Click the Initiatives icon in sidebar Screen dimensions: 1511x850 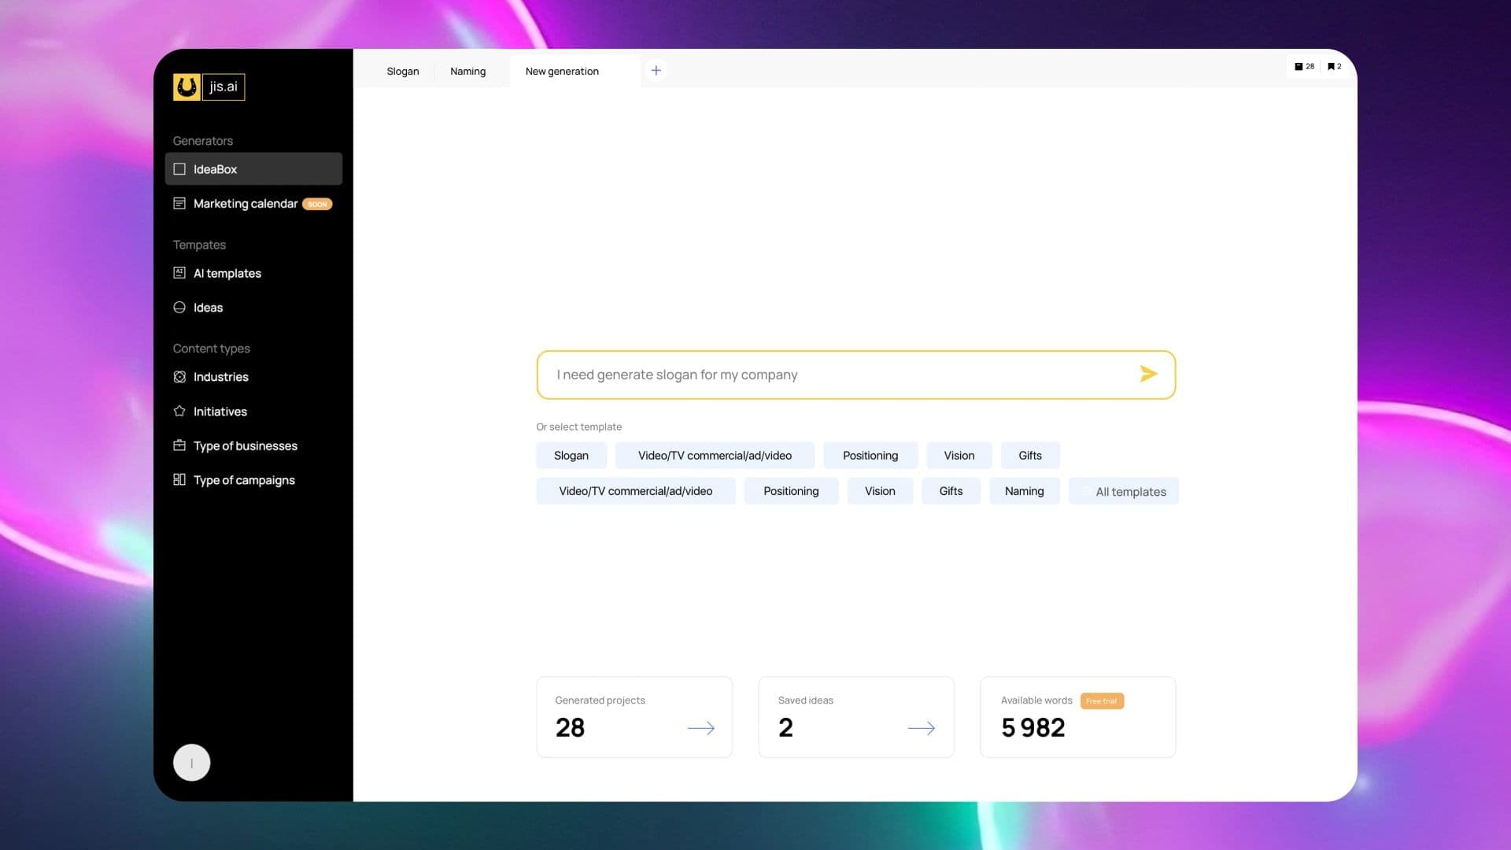179,411
